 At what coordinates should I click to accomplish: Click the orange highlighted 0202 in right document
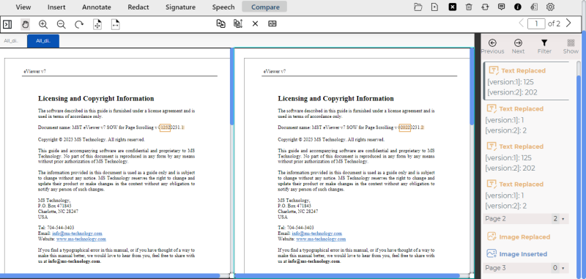[x=405, y=127]
